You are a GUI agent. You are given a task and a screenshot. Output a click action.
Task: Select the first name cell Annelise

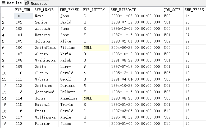click(x=69, y=98)
